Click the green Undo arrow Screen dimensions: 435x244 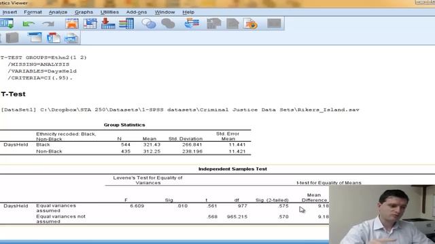[x=29, y=24]
